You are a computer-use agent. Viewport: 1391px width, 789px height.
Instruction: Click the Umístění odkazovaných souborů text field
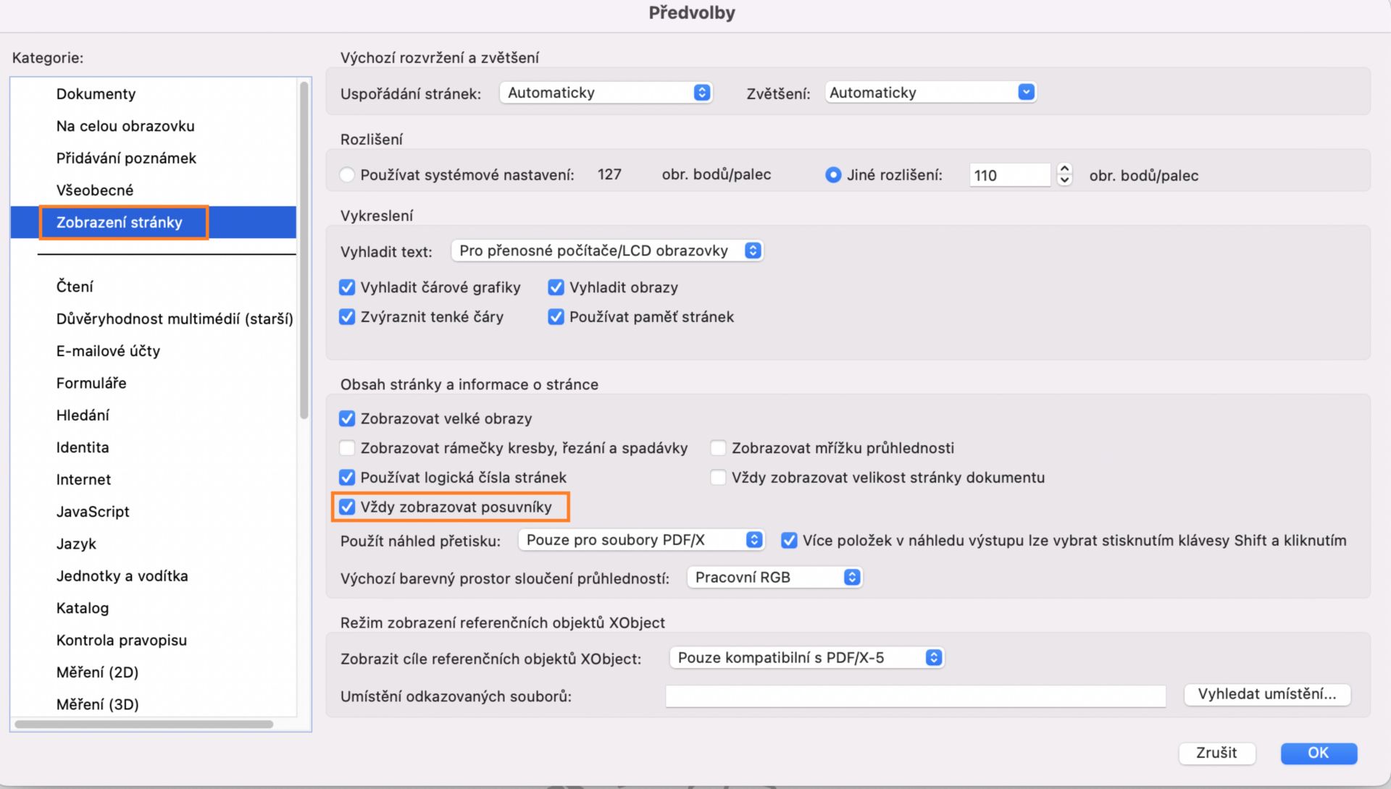point(915,696)
